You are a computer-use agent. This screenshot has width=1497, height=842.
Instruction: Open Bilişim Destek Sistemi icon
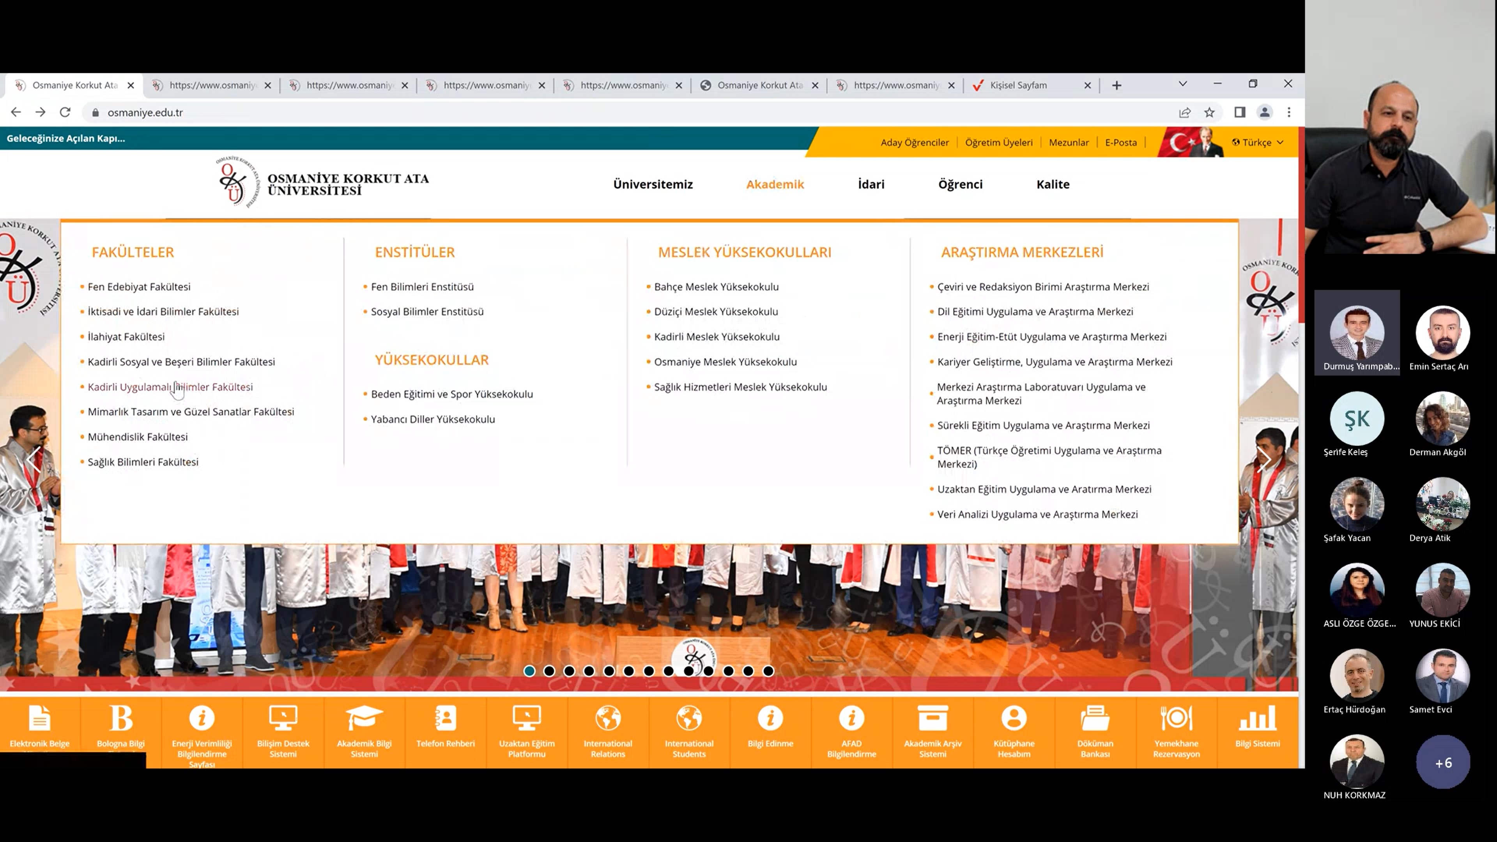click(283, 718)
